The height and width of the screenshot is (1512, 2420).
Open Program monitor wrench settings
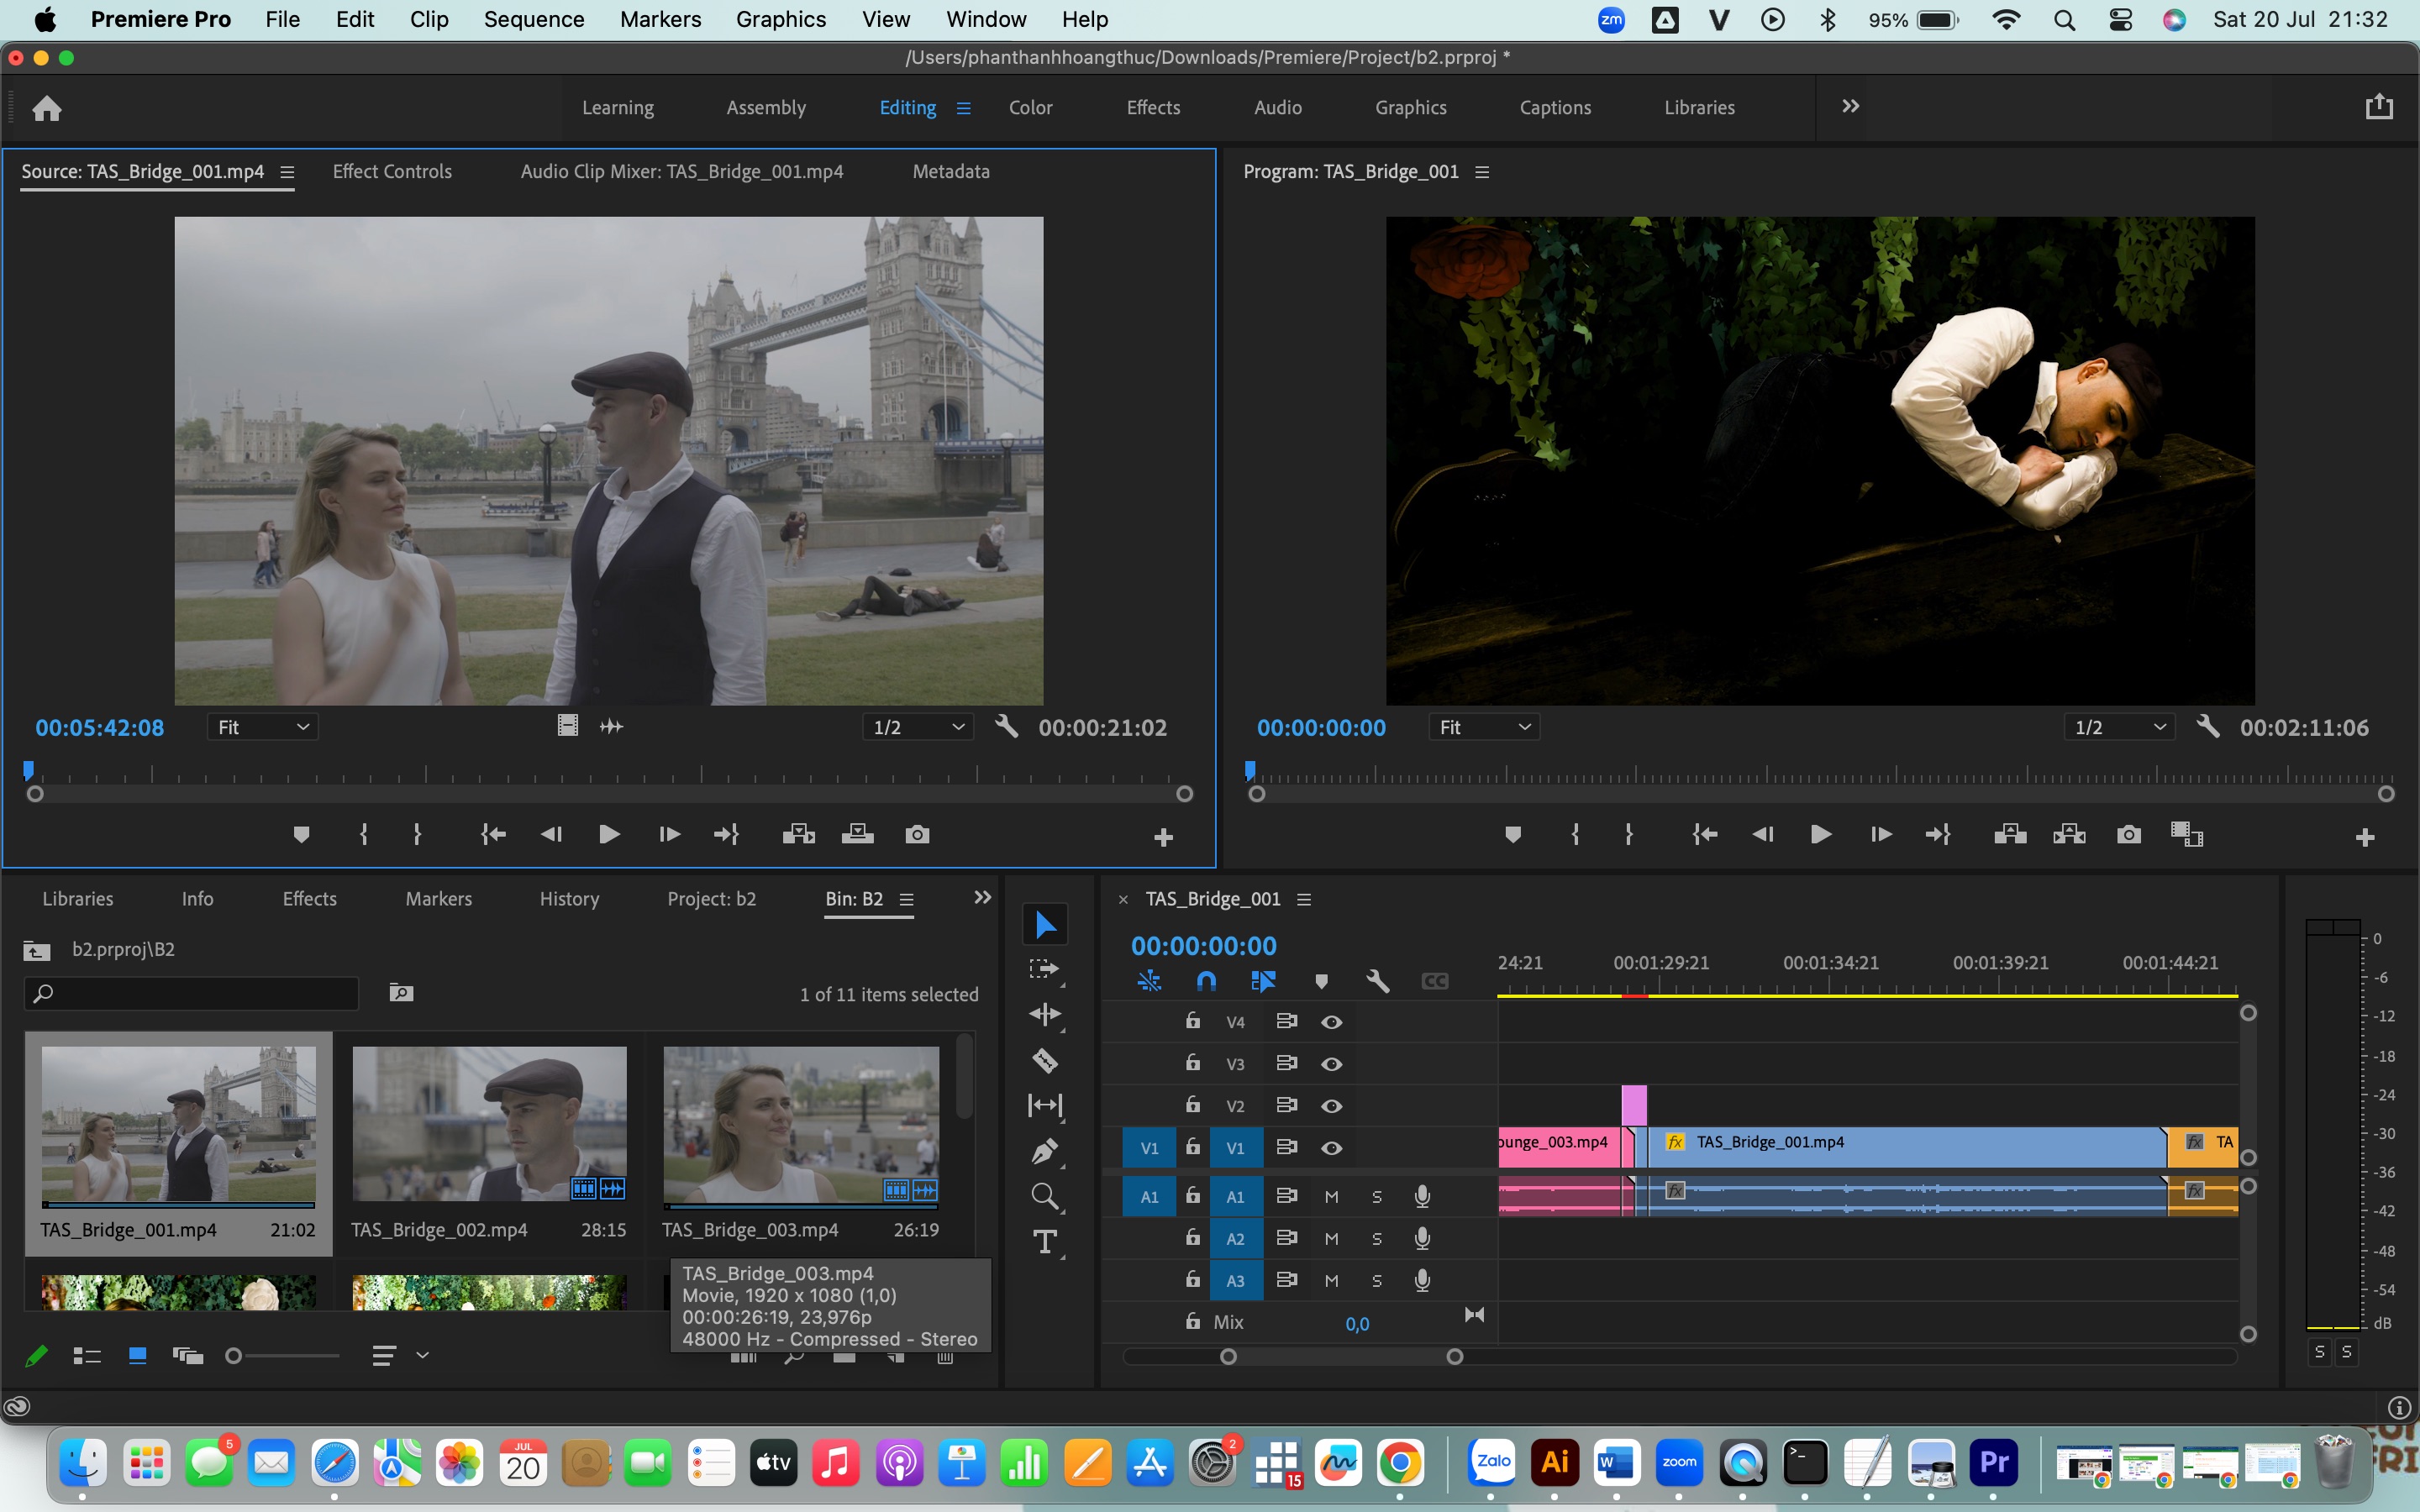[2207, 727]
